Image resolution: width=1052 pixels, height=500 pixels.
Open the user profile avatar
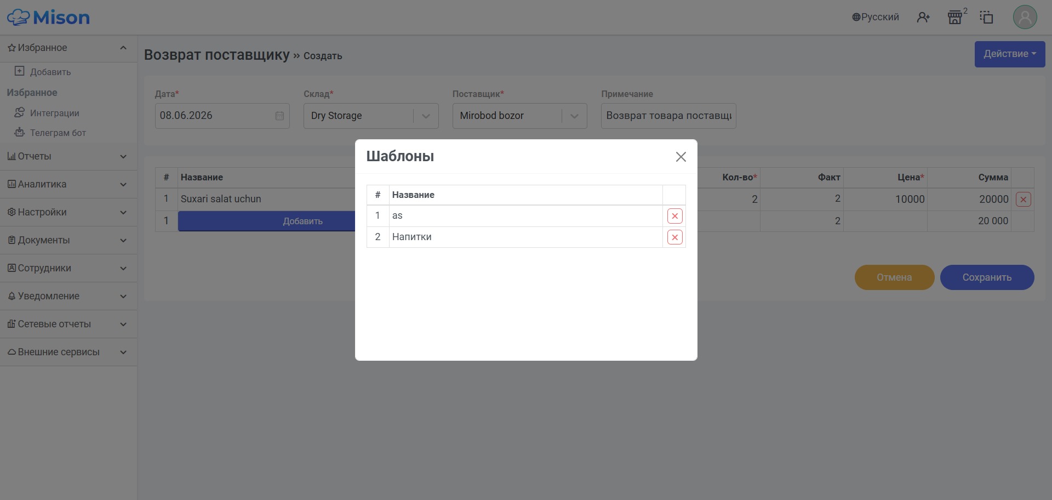click(1025, 17)
